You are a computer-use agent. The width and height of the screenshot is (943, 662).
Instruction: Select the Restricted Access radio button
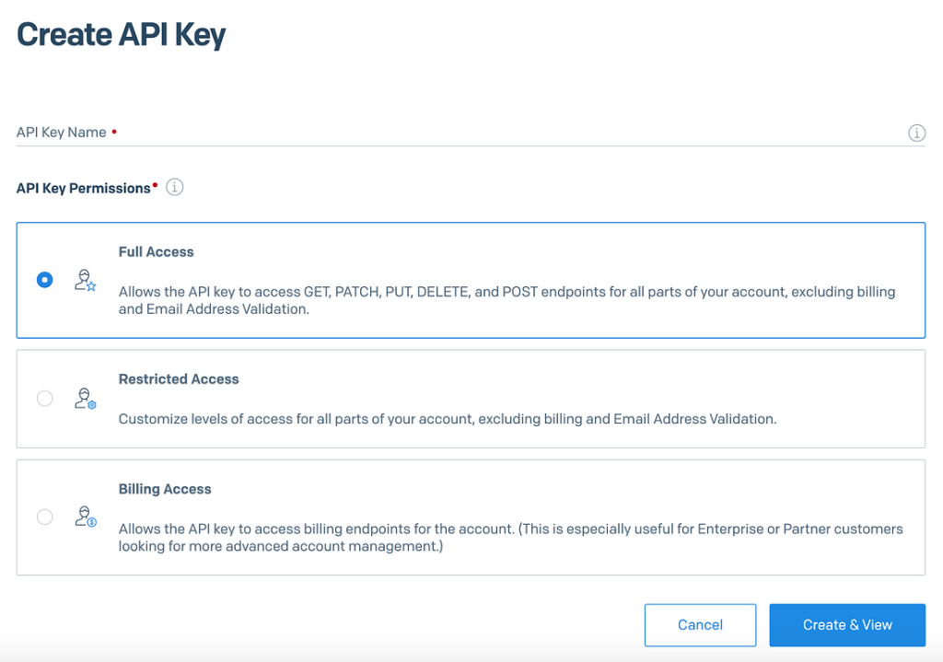pos(44,399)
